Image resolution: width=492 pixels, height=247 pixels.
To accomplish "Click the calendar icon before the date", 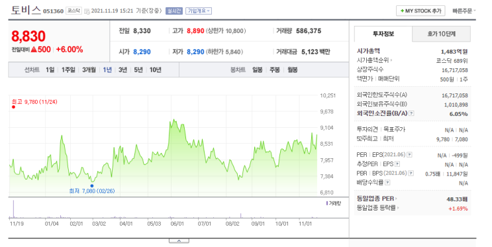I will [x=87, y=11].
